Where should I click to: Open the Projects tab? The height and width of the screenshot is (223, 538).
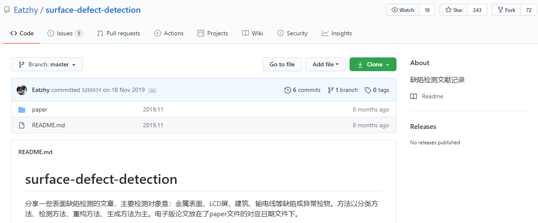213,33
